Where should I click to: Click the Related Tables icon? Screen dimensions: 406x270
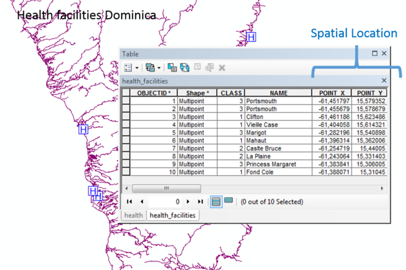click(x=149, y=67)
